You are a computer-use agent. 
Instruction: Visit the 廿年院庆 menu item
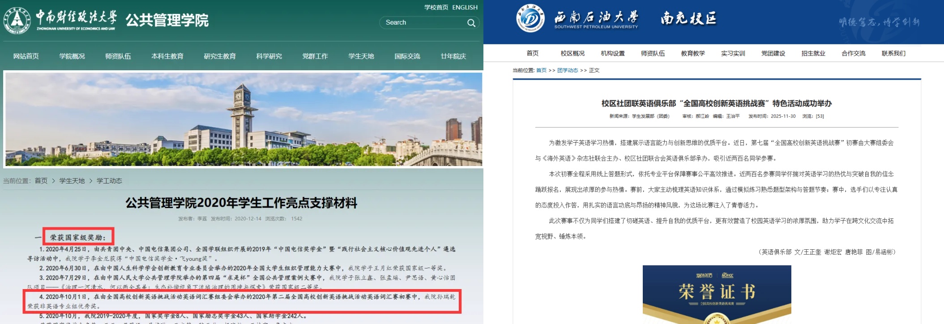point(453,56)
